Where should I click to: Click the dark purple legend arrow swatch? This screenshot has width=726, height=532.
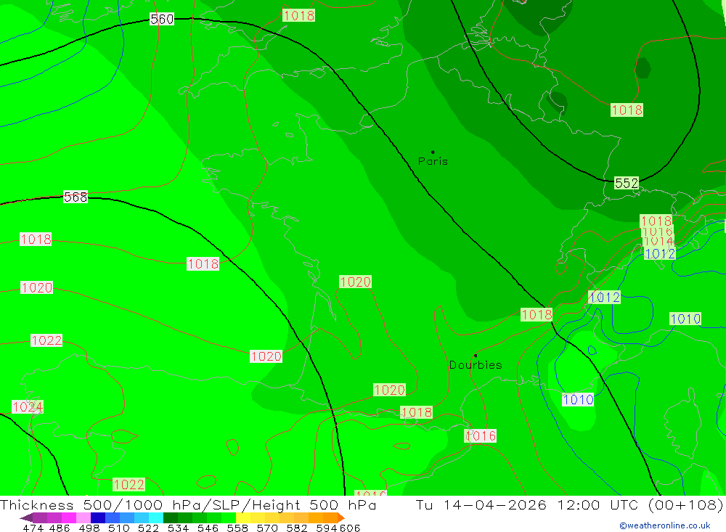(x=26, y=517)
